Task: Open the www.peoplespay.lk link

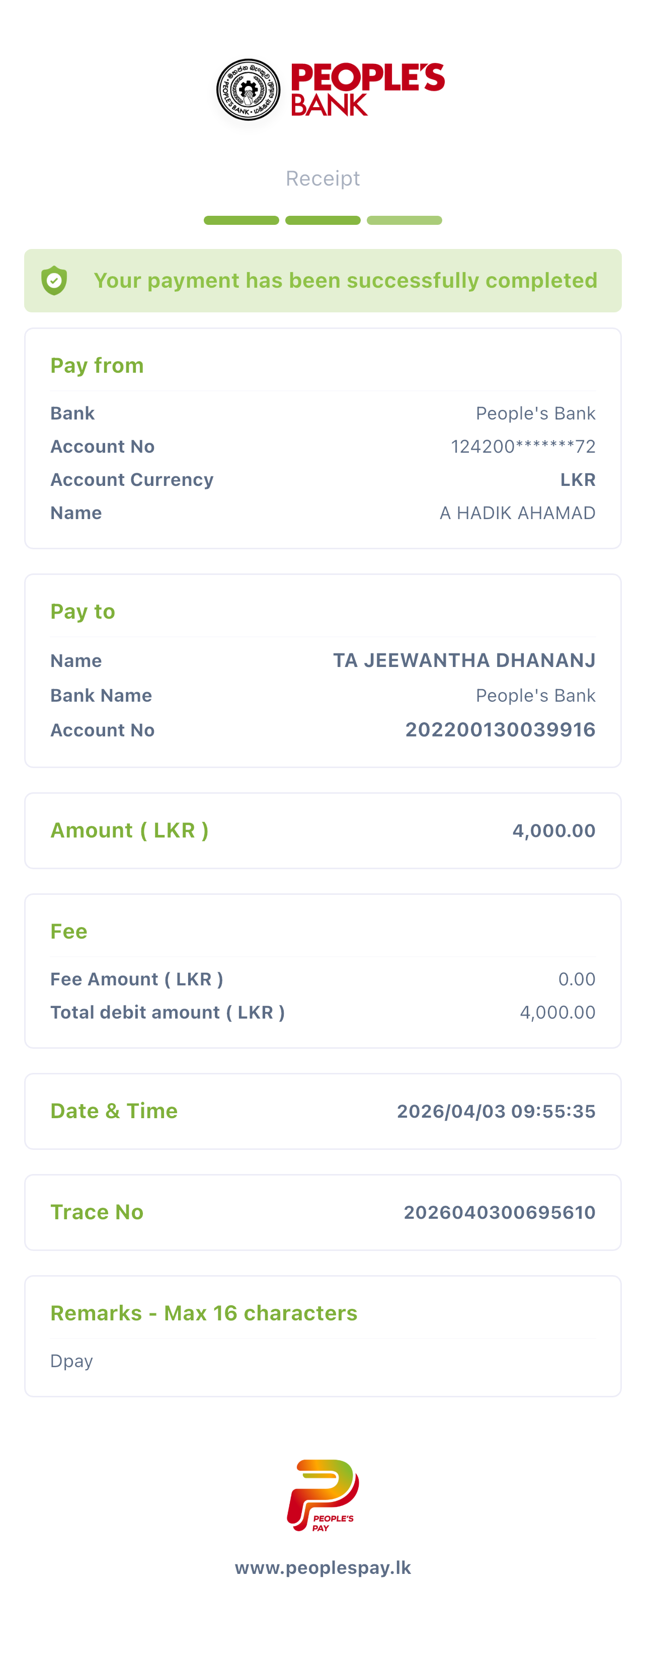Action: coord(322,1568)
